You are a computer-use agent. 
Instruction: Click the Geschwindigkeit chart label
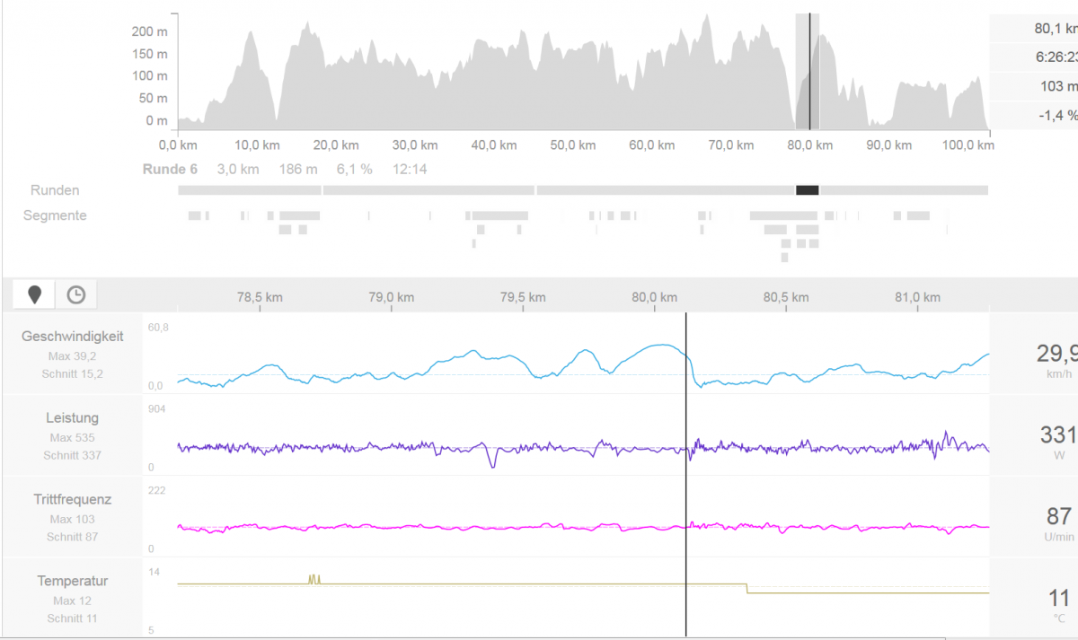click(x=73, y=337)
